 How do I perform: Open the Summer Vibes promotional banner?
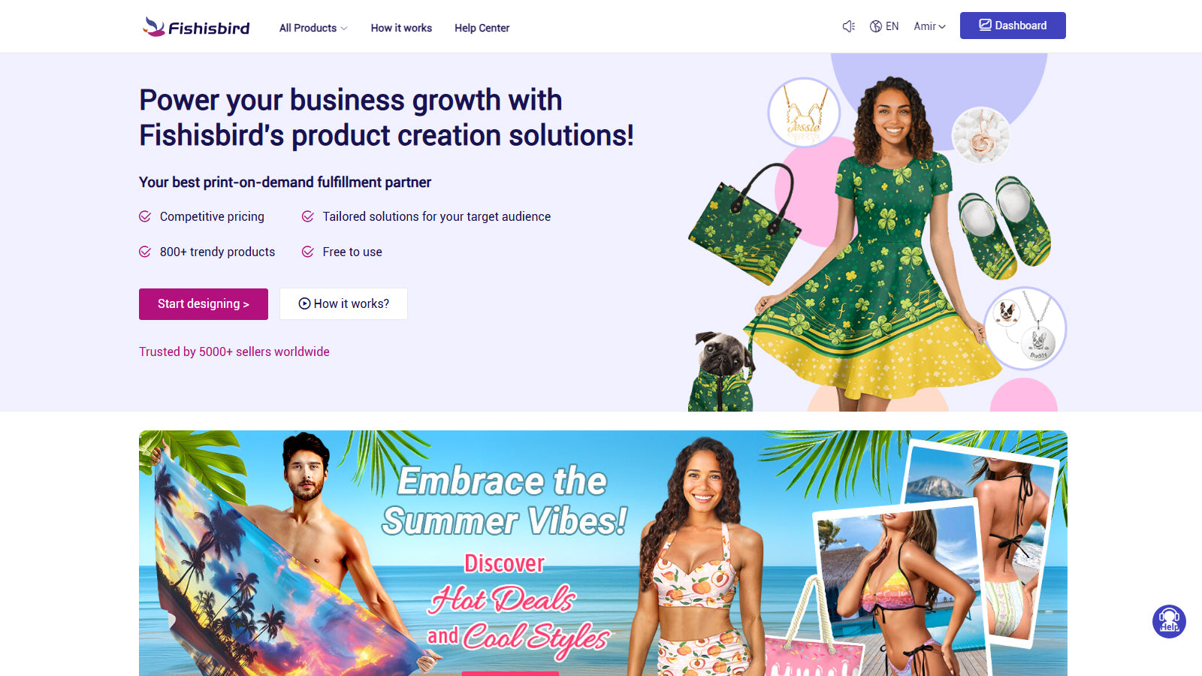603,553
